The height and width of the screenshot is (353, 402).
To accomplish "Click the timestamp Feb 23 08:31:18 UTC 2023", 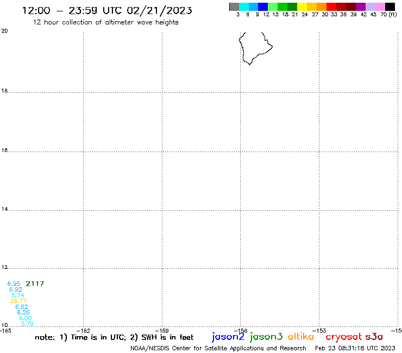I will (355, 348).
